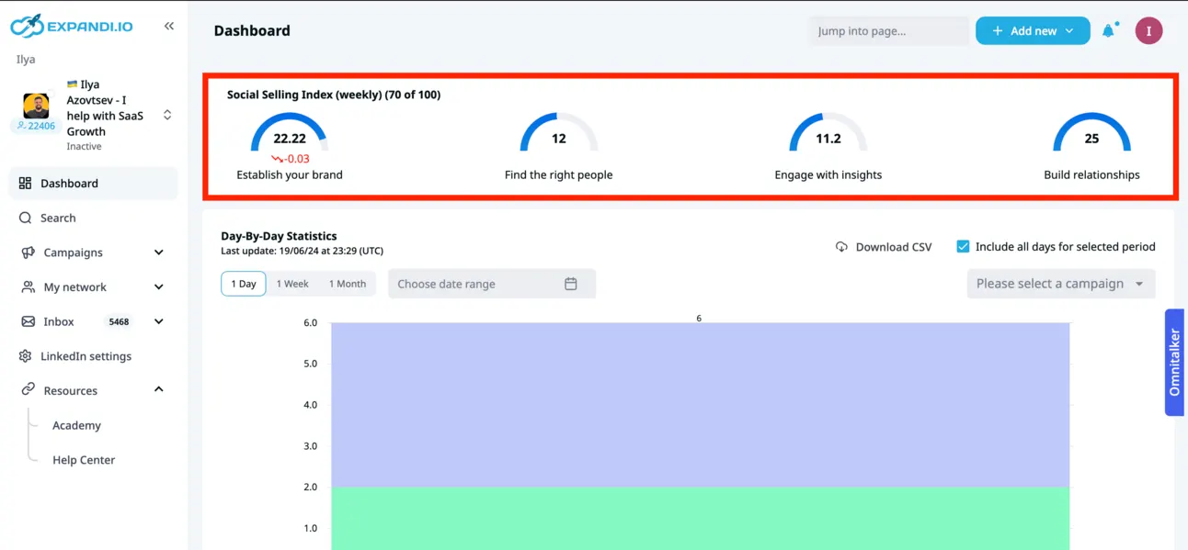This screenshot has width=1188, height=550.
Task: Expand the Campaigns submenu chevron
Action: (x=159, y=253)
